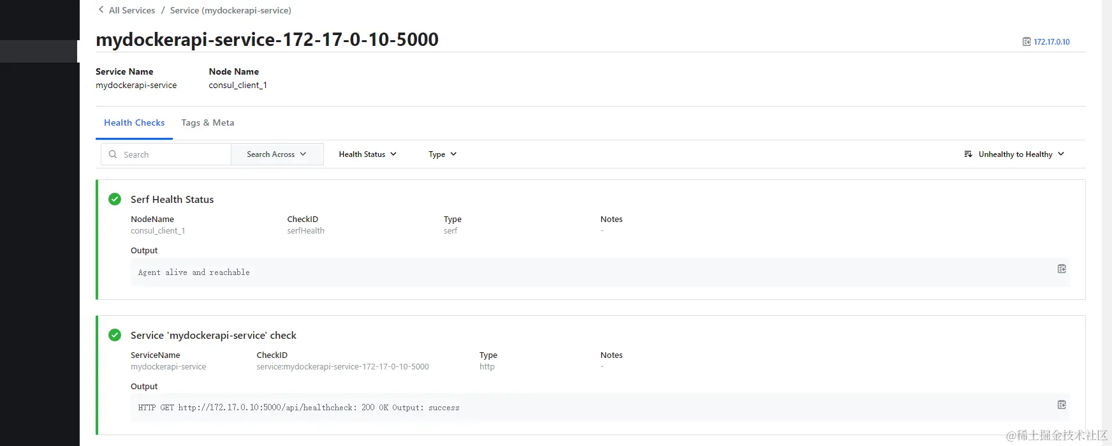Image resolution: width=1112 pixels, height=446 pixels.
Task: Open Search Across dropdown
Action: coord(277,154)
